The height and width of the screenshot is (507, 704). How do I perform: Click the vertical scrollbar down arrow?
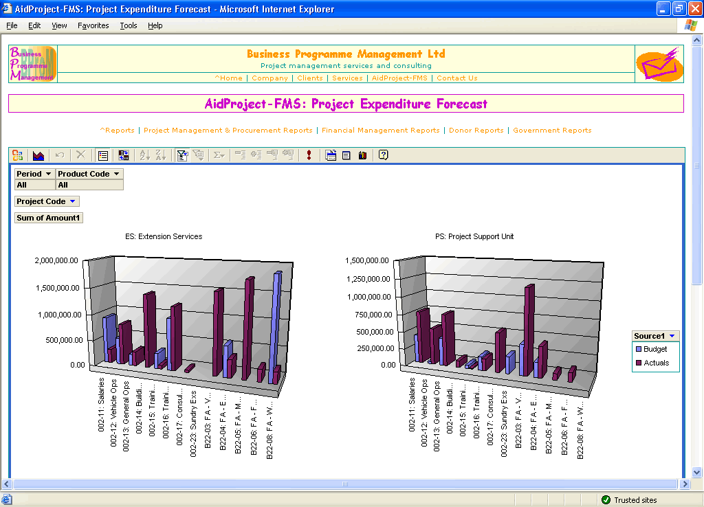(697, 472)
